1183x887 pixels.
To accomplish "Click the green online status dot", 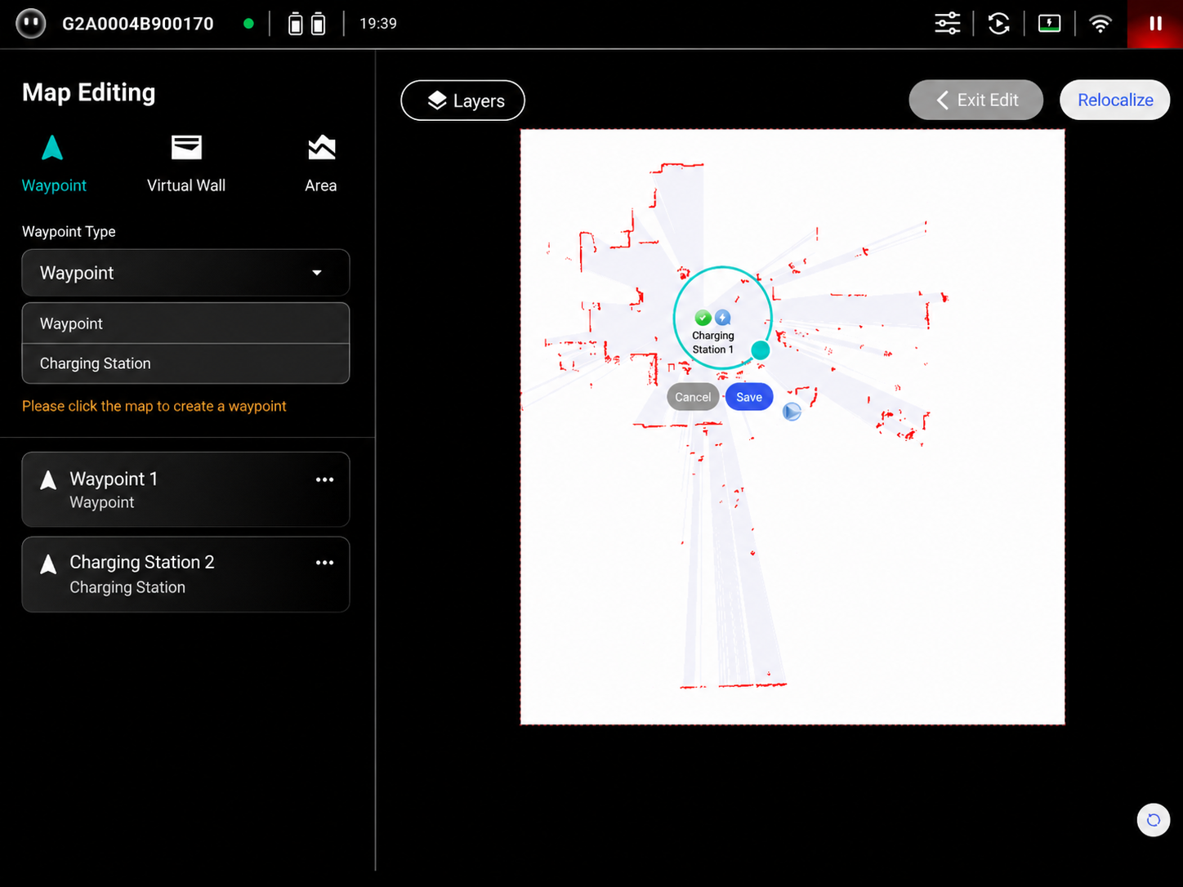I will click(248, 24).
